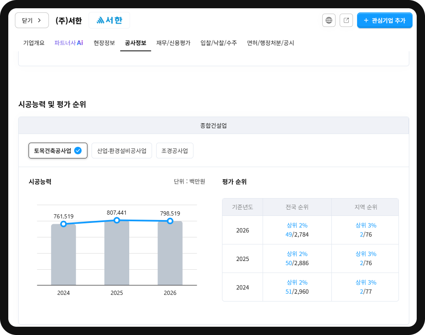The width and height of the screenshot is (425, 335).
Task: Select the 공사정보 tab
Action: point(135,43)
